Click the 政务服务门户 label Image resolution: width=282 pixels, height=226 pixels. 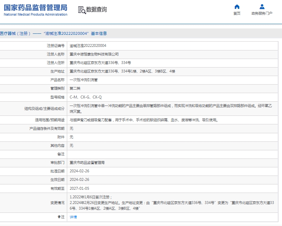pos(262,14)
